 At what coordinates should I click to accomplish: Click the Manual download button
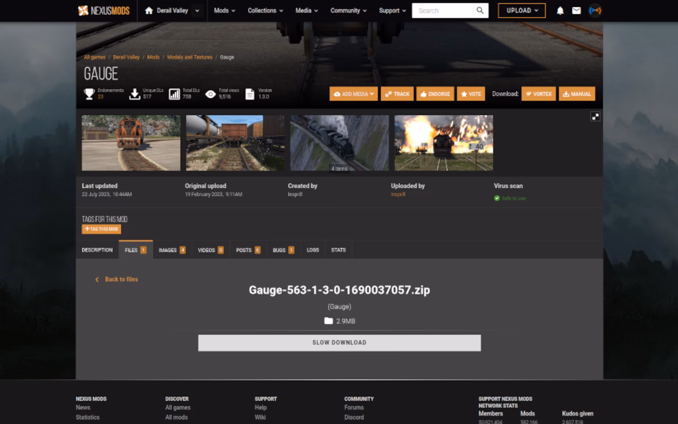577,94
